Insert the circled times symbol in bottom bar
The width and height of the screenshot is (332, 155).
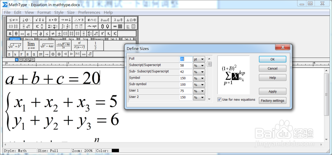click(53, 54)
